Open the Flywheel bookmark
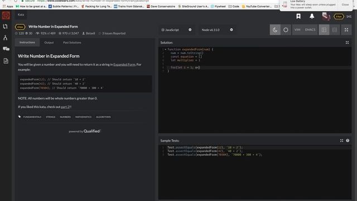This screenshot has height=201, width=357. point(218,6)
